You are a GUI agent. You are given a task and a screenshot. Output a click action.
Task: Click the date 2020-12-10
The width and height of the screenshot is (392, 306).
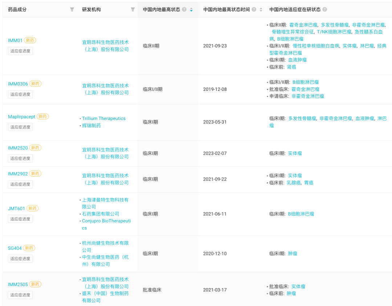click(x=215, y=253)
